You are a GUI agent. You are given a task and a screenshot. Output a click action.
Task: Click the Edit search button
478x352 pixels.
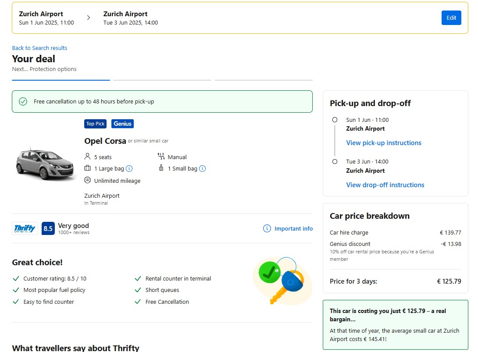tap(451, 18)
